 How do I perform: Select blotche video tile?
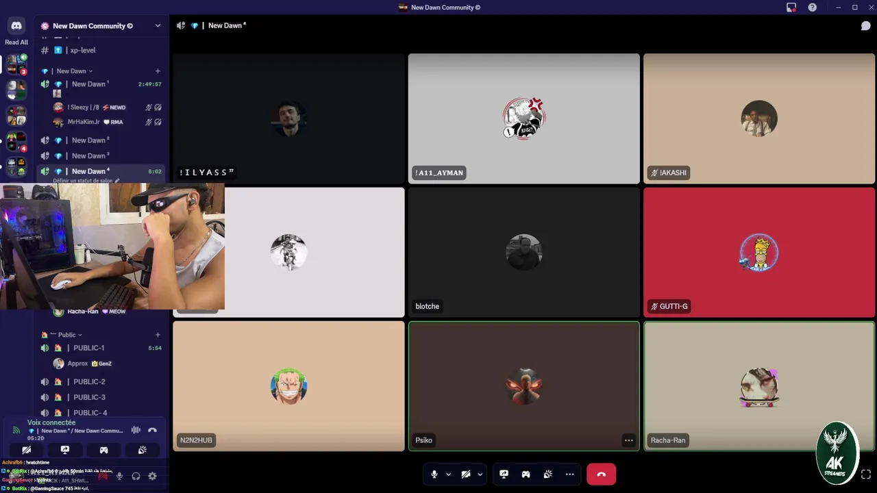click(524, 252)
